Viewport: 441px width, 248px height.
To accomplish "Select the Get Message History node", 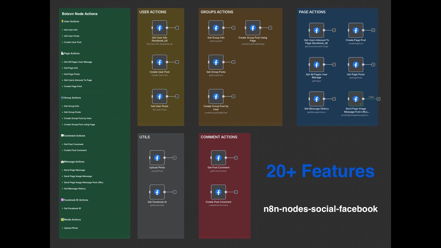I will [317, 99].
